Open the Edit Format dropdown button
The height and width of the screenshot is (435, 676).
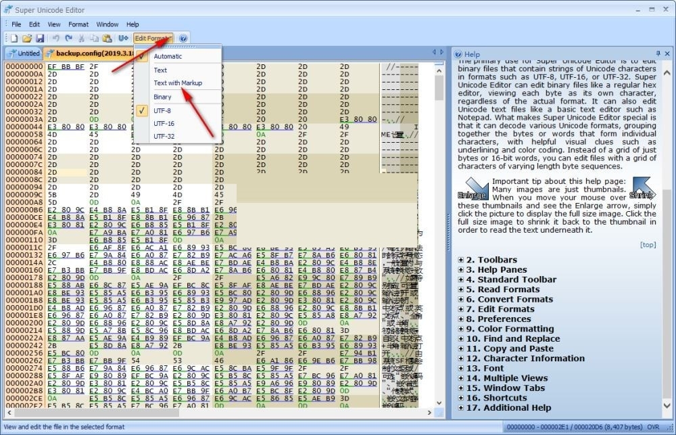coord(153,39)
